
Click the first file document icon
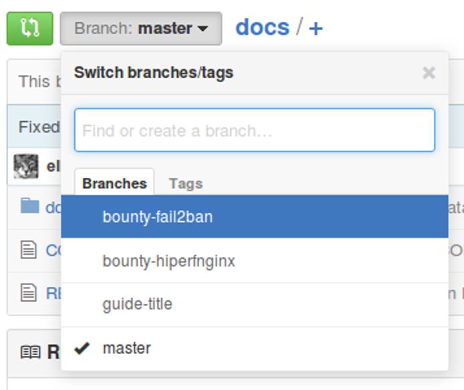tap(28, 250)
